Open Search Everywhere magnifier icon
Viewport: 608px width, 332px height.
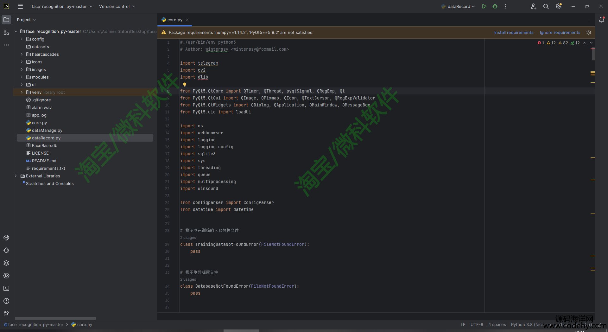[546, 6]
